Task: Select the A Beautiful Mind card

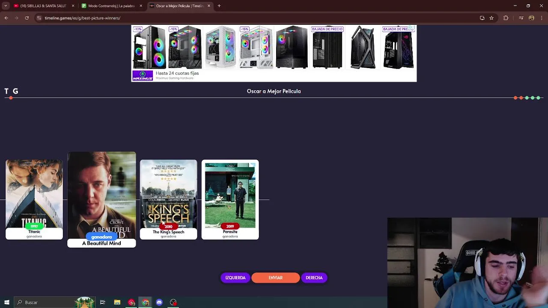Action: (101, 199)
